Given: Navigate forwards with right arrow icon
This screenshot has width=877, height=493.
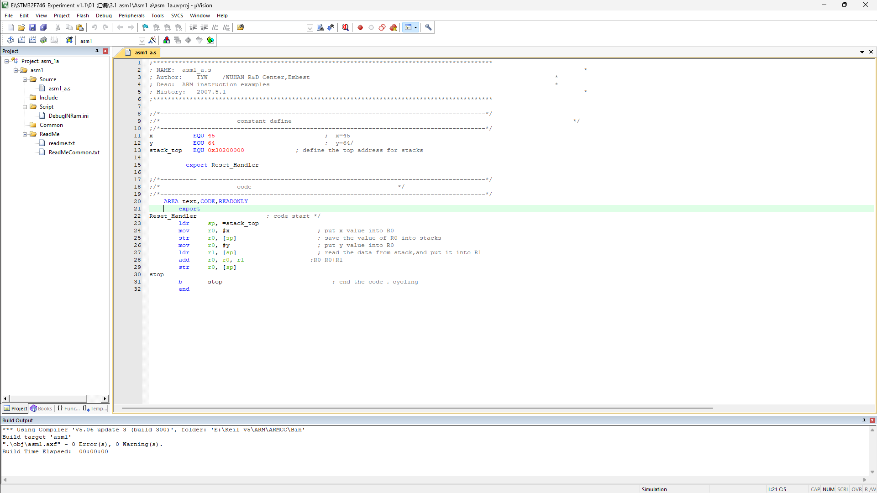Looking at the screenshot, I should click(131, 27).
